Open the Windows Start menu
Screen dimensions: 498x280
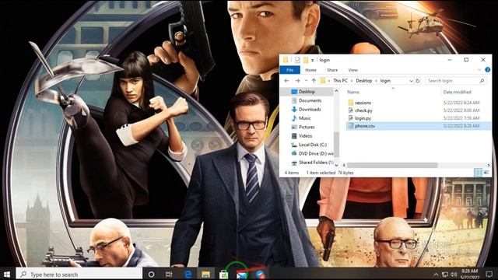[7, 275]
